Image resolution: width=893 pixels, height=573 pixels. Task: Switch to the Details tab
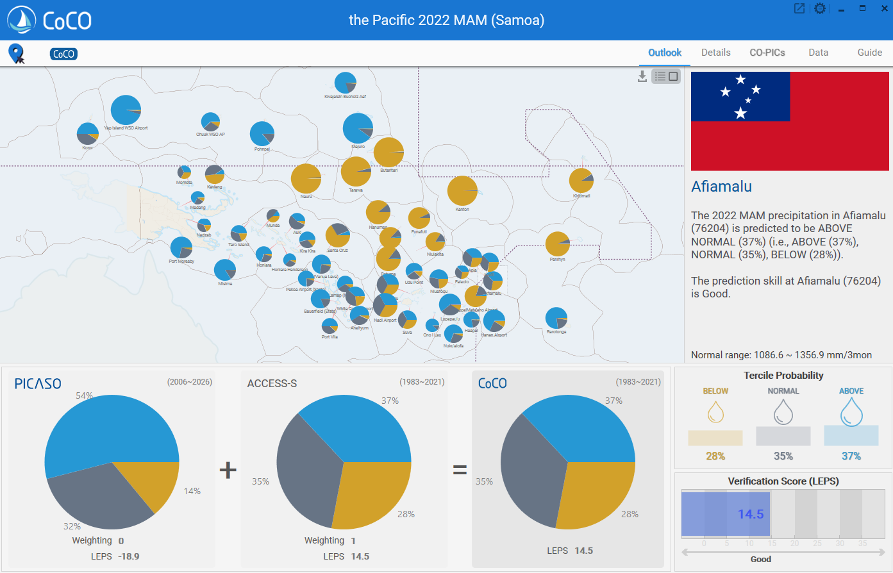click(715, 53)
